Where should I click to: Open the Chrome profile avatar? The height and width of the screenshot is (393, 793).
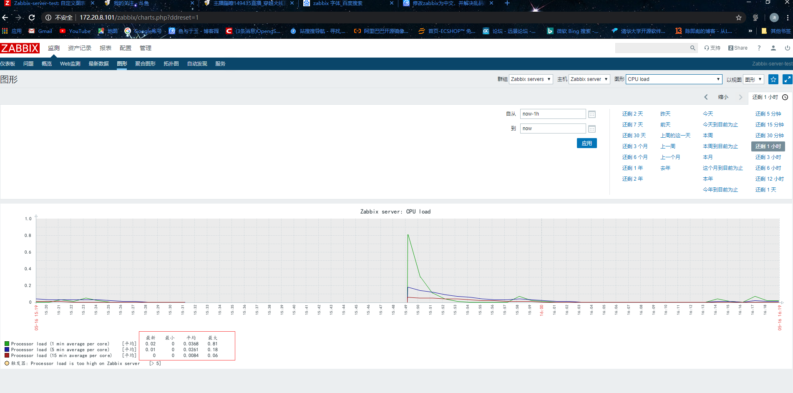click(x=774, y=18)
